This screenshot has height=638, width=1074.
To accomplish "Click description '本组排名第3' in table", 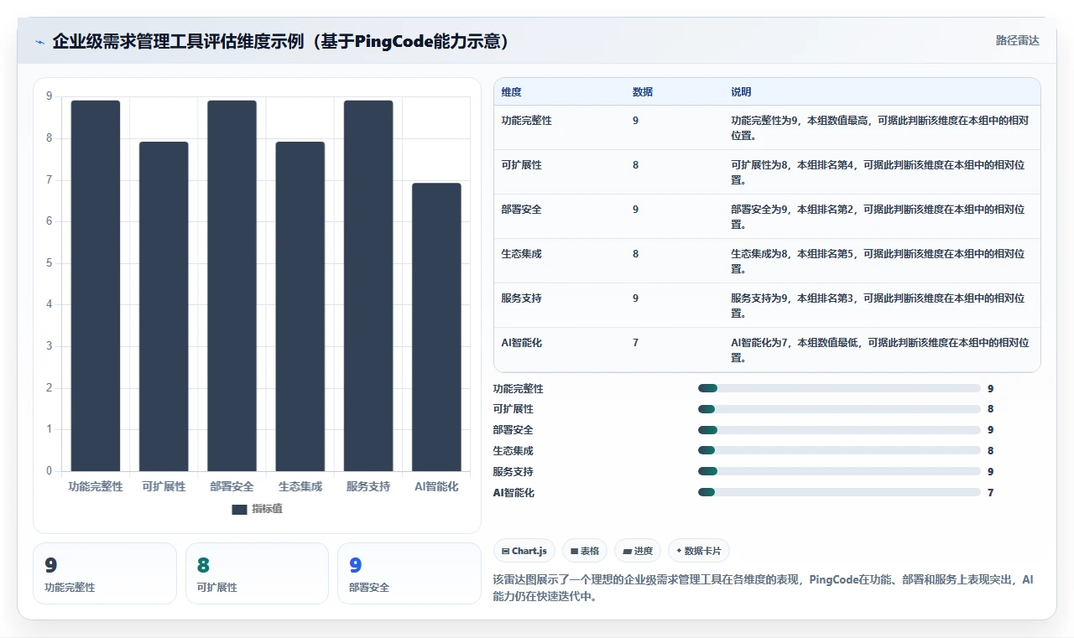I will (826, 298).
